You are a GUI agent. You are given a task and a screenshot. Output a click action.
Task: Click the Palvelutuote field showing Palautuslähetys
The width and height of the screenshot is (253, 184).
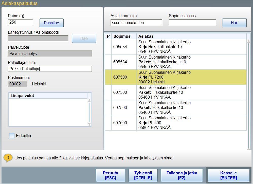tap(50, 53)
